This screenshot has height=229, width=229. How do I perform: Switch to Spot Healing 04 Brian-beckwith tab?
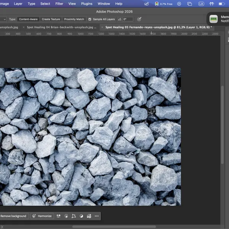click(x=61, y=27)
